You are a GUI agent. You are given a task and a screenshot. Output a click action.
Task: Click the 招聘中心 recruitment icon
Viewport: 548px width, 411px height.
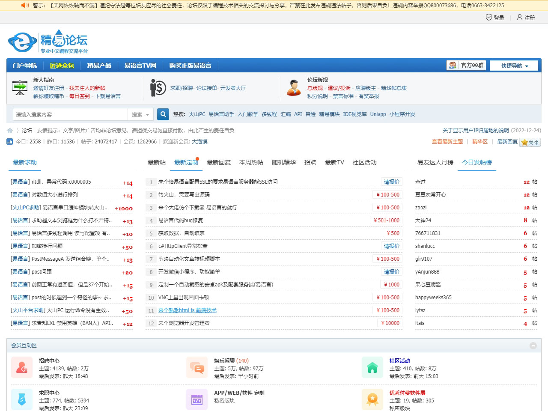point(22,367)
